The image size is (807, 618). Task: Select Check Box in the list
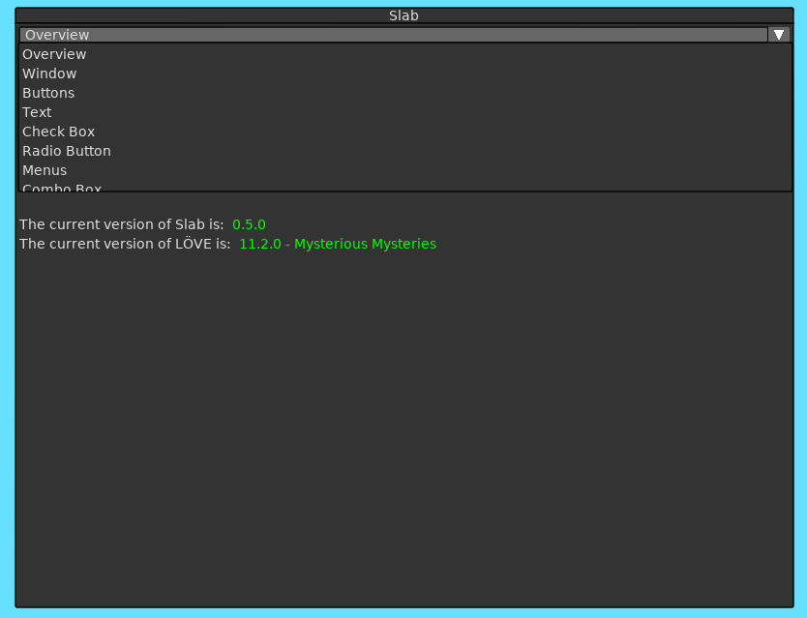point(58,132)
